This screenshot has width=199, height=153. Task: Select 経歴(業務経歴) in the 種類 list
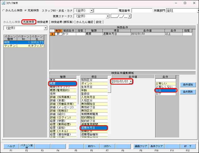click(63, 124)
